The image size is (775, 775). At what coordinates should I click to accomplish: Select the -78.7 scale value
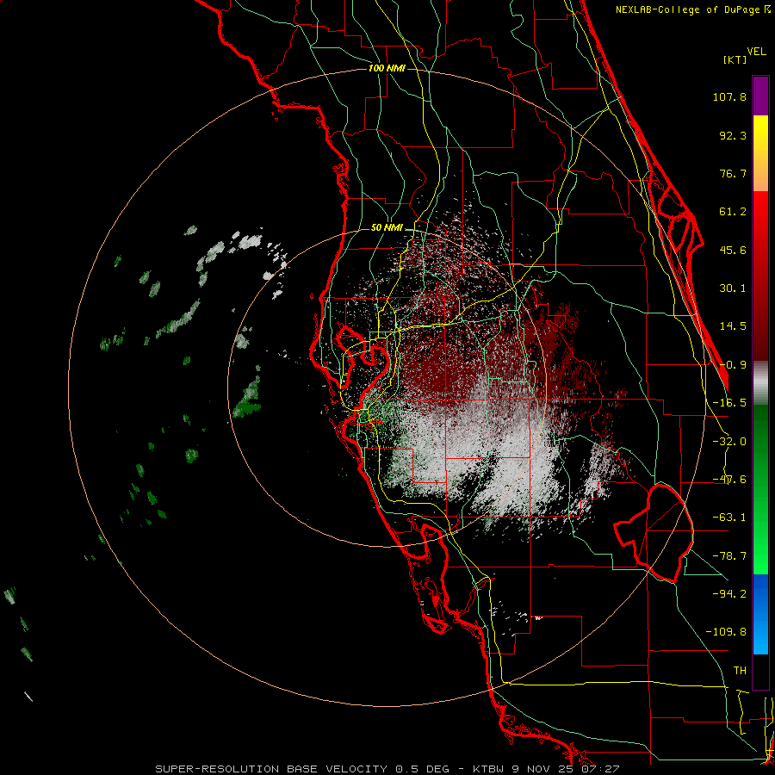pyautogui.click(x=729, y=556)
